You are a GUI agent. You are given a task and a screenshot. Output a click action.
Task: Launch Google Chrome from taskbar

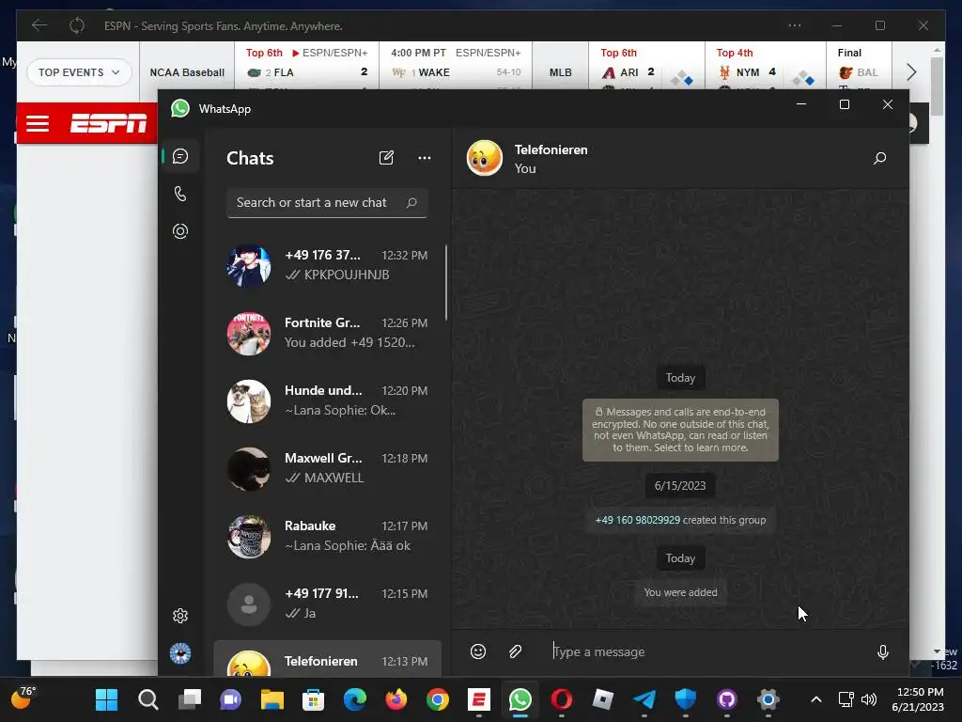(x=438, y=699)
